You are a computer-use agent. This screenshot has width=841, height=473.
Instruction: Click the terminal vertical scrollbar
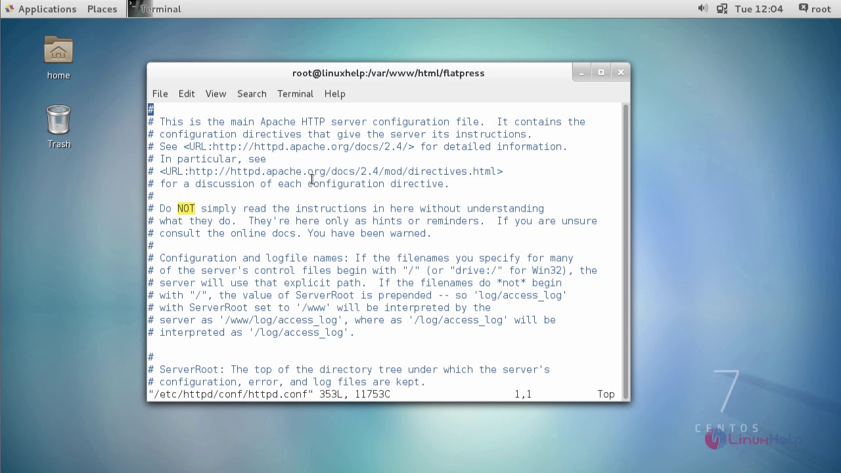click(625, 251)
